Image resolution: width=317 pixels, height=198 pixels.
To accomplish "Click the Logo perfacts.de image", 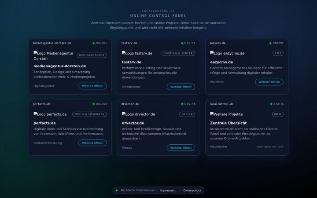I will [x=50, y=114].
